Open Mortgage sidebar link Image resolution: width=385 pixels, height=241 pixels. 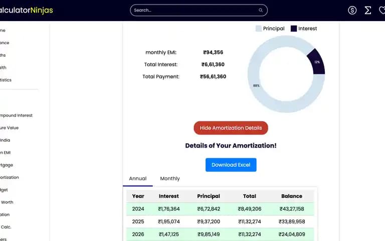click(x=7, y=165)
